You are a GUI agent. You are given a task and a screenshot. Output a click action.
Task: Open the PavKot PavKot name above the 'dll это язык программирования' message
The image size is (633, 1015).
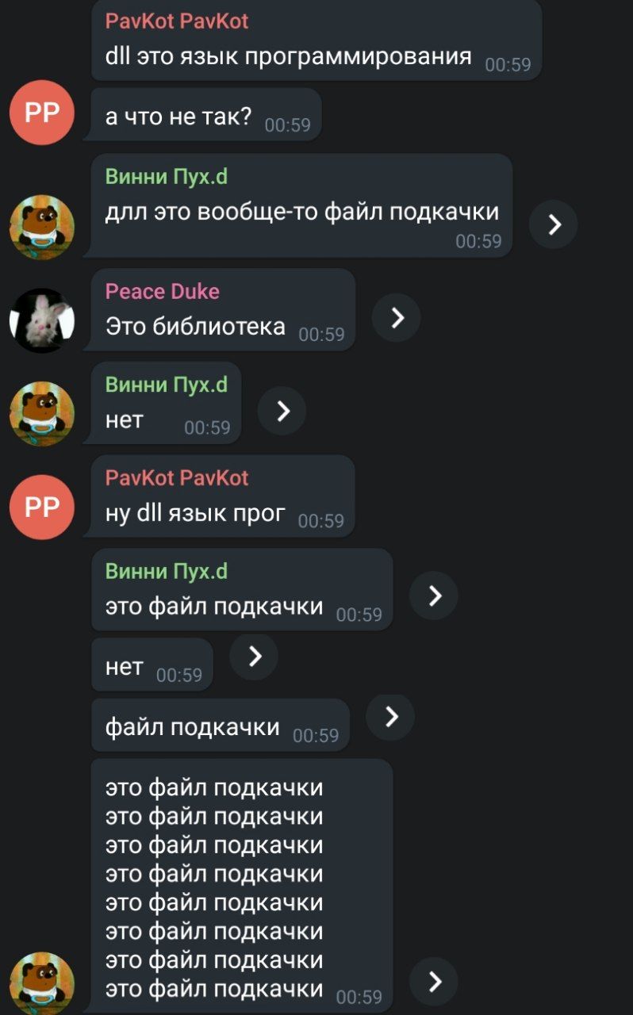pyautogui.click(x=177, y=21)
